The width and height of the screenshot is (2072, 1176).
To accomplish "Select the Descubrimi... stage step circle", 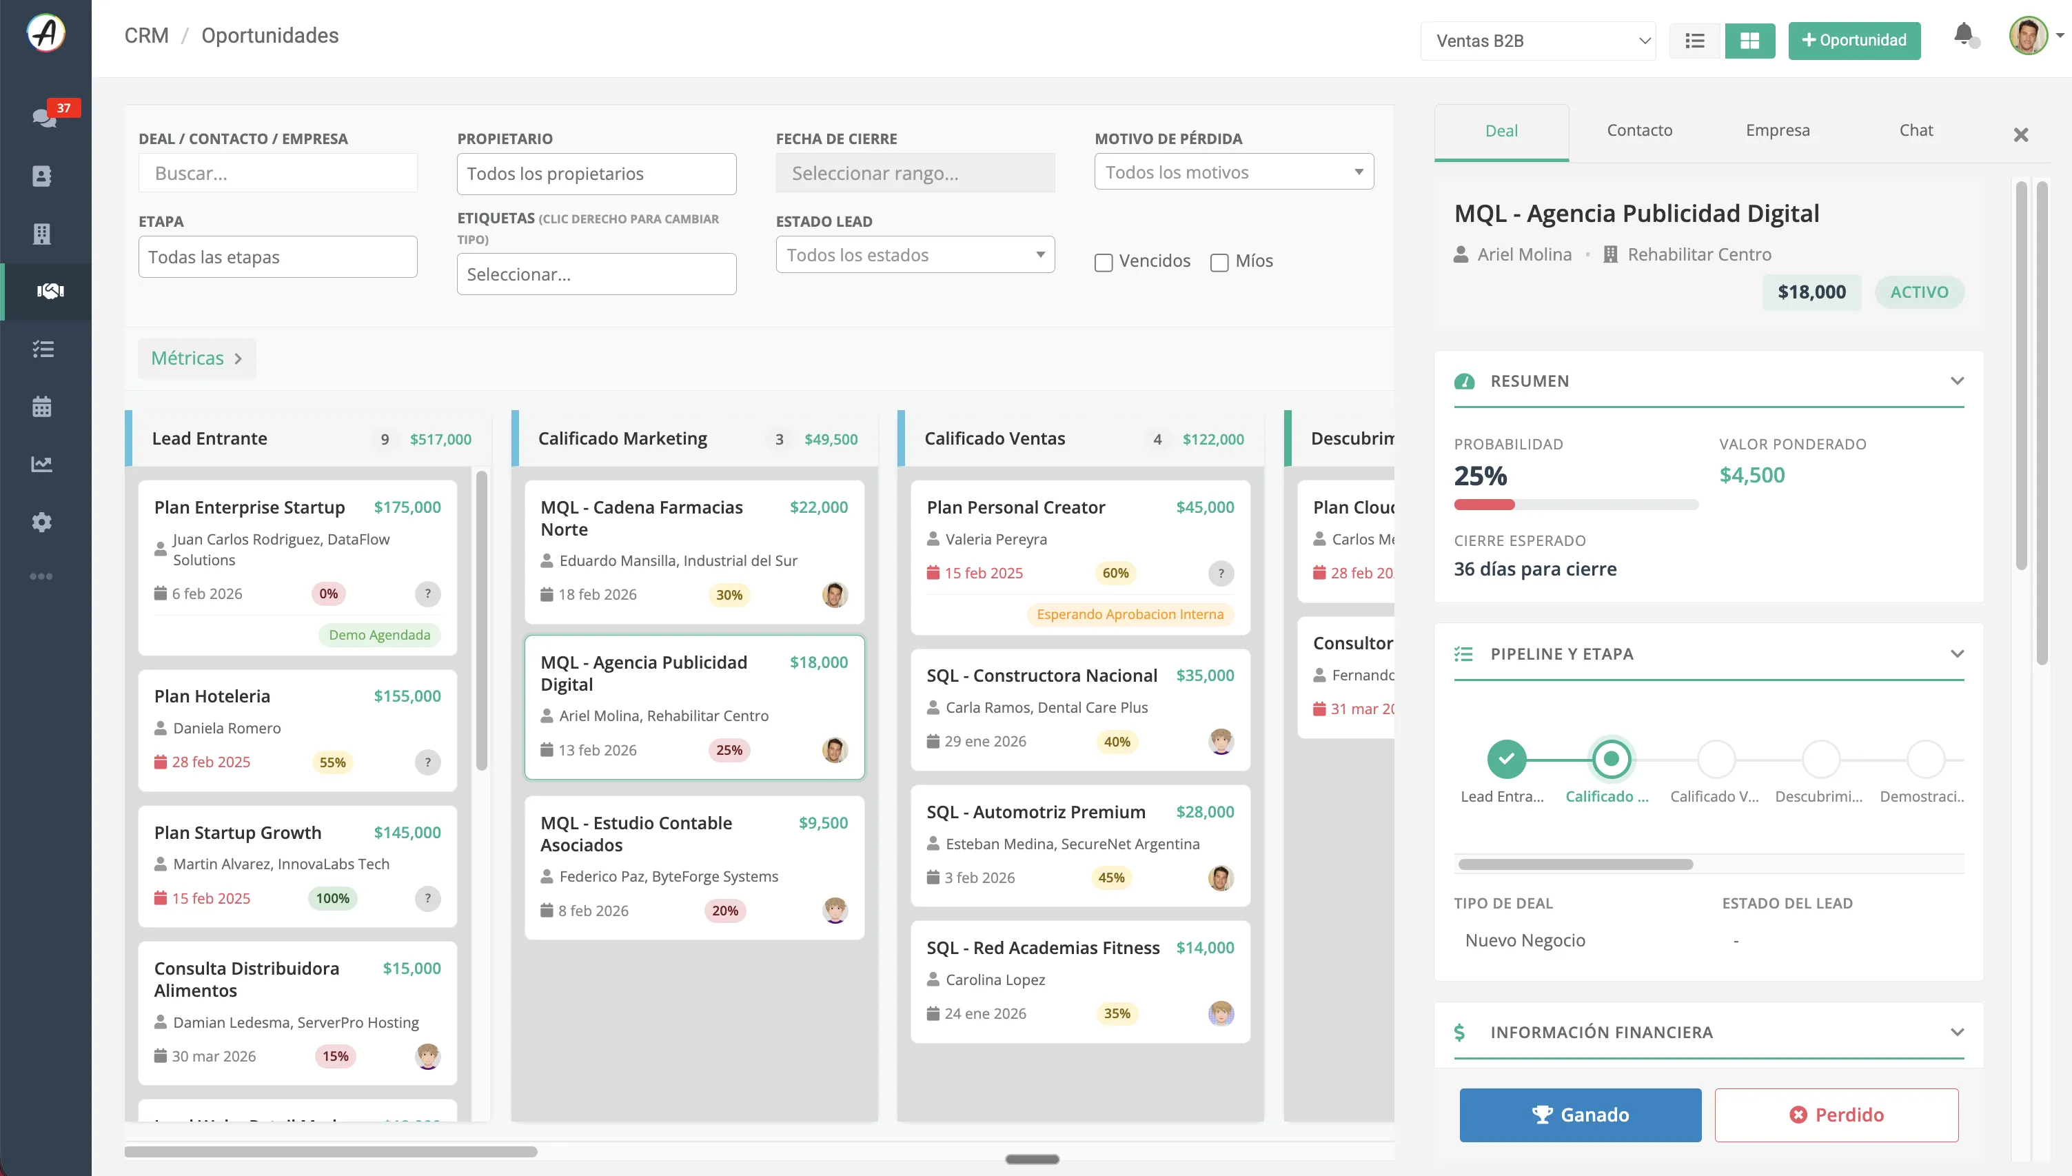I will point(1821,759).
